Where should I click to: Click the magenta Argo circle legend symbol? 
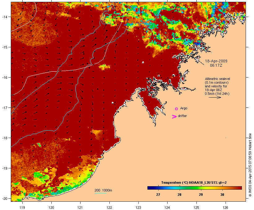[177, 109]
